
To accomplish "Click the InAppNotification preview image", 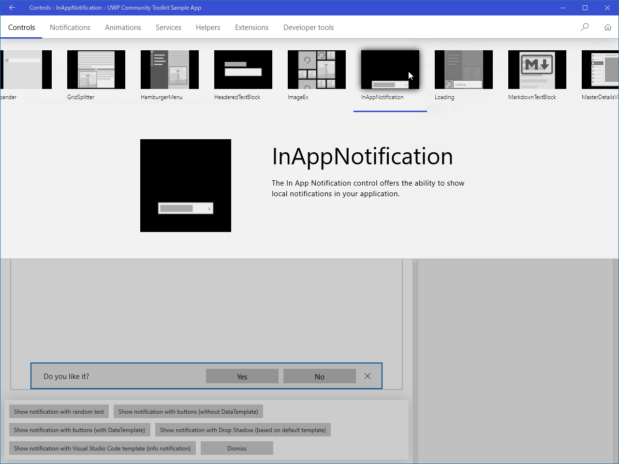I will (x=186, y=185).
